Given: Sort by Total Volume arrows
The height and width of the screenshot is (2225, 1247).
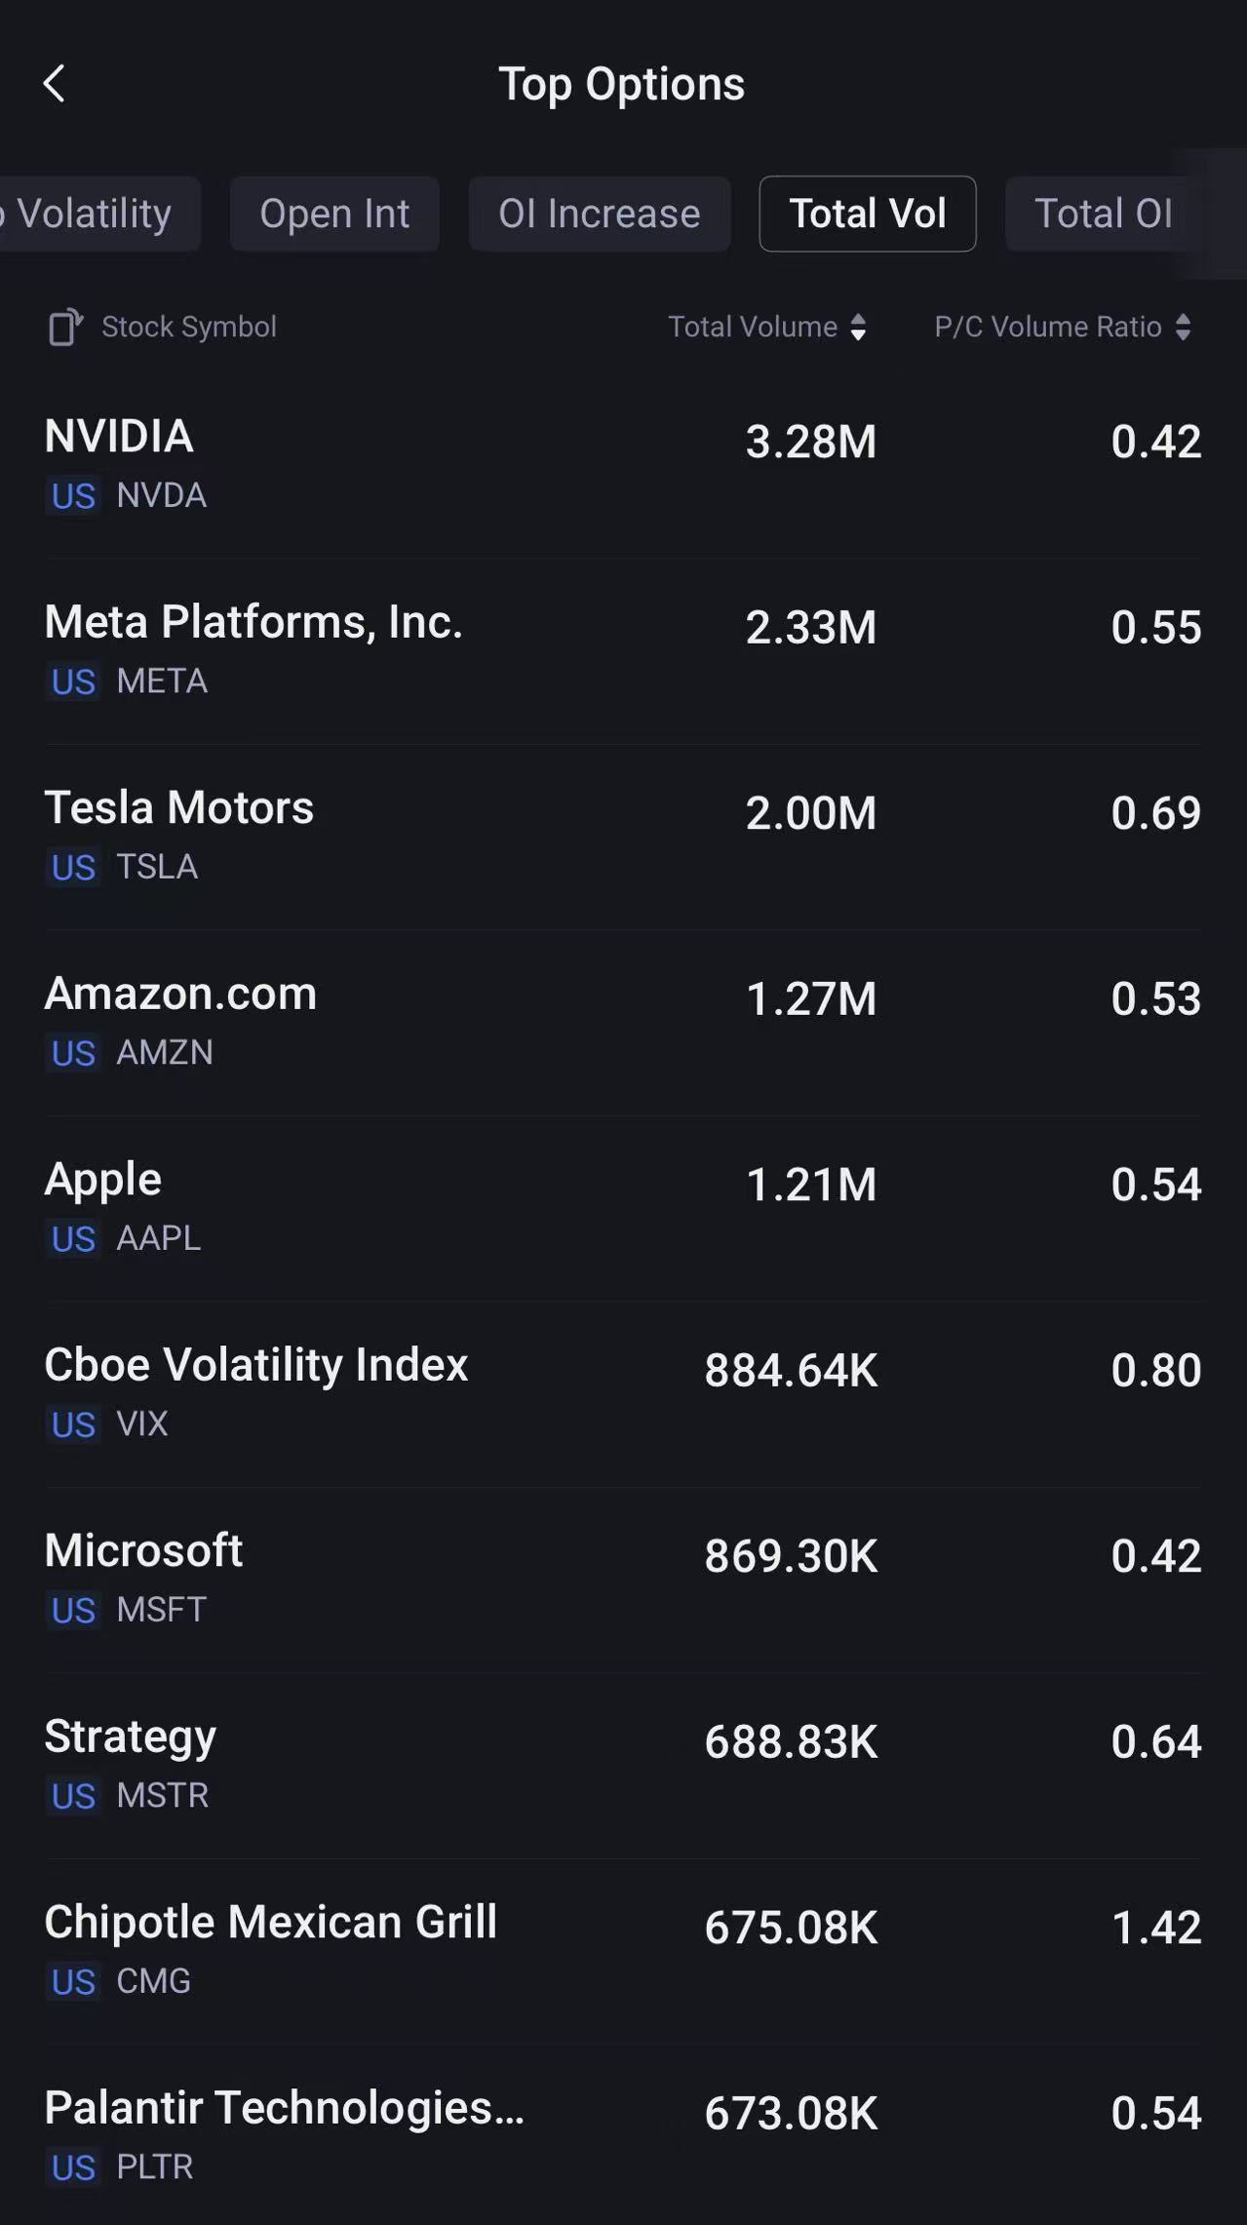Looking at the screenshot, I should coord(858,328).
